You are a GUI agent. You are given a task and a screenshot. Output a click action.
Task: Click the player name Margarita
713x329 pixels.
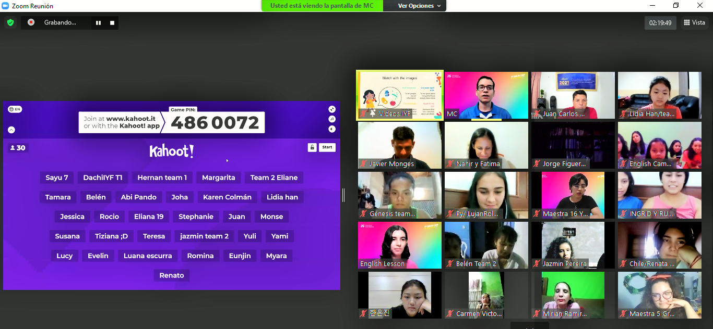point(219,178)
